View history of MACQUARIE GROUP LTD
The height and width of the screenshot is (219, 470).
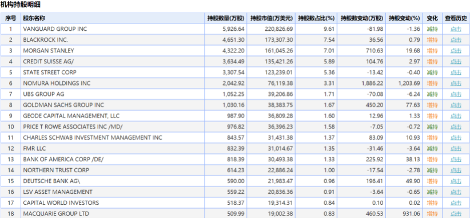pos(456,214)
